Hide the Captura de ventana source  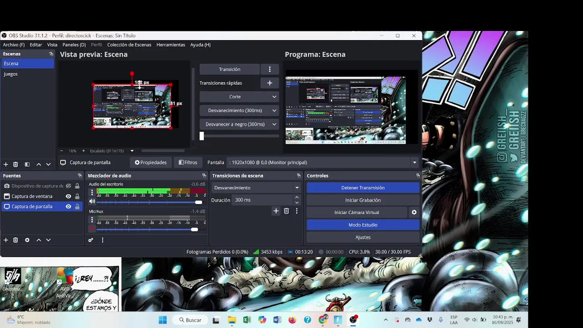pos(68,196)
